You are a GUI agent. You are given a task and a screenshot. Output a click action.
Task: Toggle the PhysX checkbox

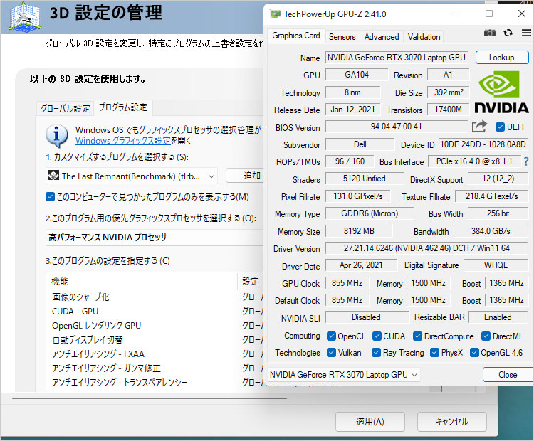pos(434,353)
